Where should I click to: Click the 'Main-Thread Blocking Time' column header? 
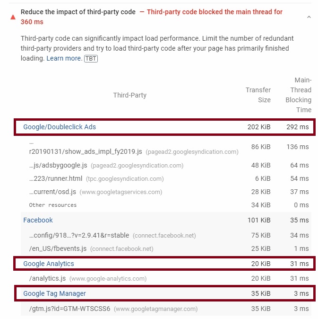tap(298, 95)
